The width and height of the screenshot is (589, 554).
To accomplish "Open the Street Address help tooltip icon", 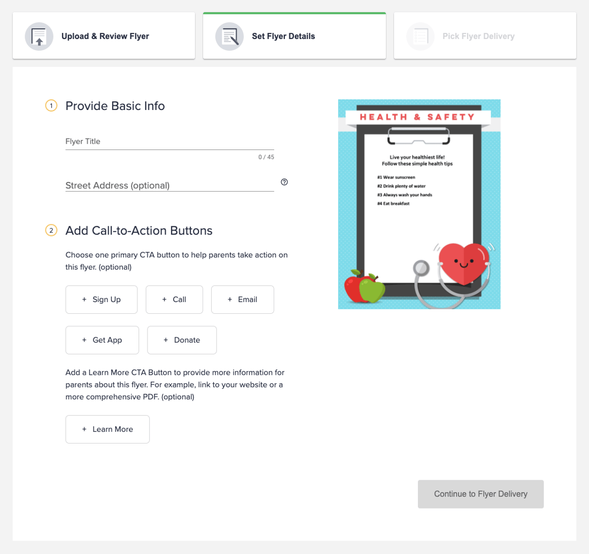I will point(284,182).
